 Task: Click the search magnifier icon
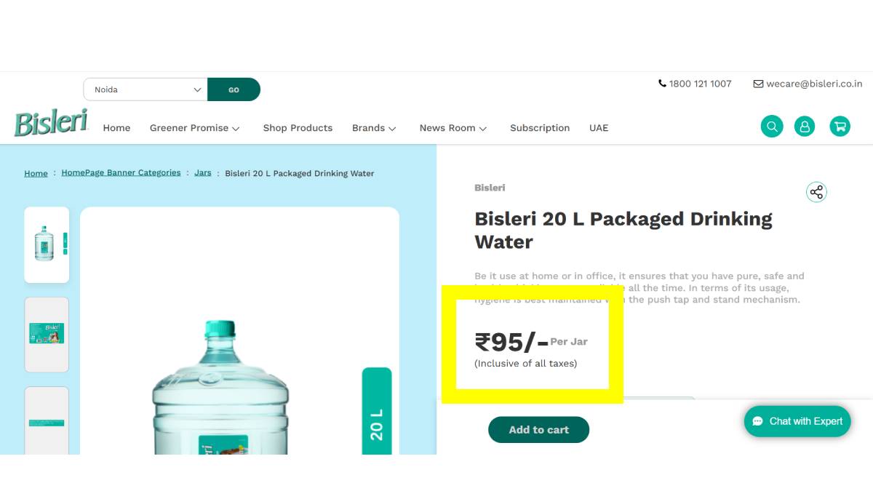click(772, 127)
